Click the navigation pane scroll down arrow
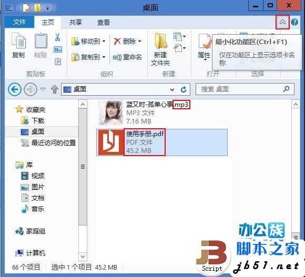This screenshot has height=277, width=305. pos(83,257)
